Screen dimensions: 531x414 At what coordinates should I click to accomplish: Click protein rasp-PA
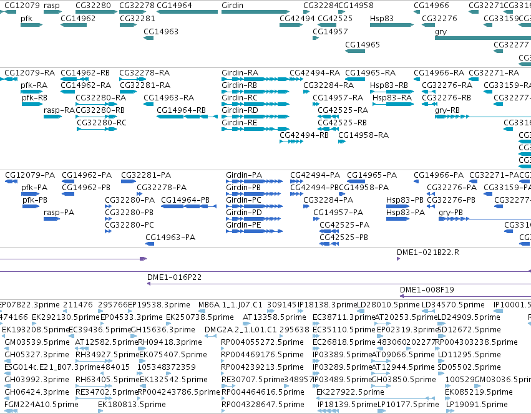click(x=59, y=213)
